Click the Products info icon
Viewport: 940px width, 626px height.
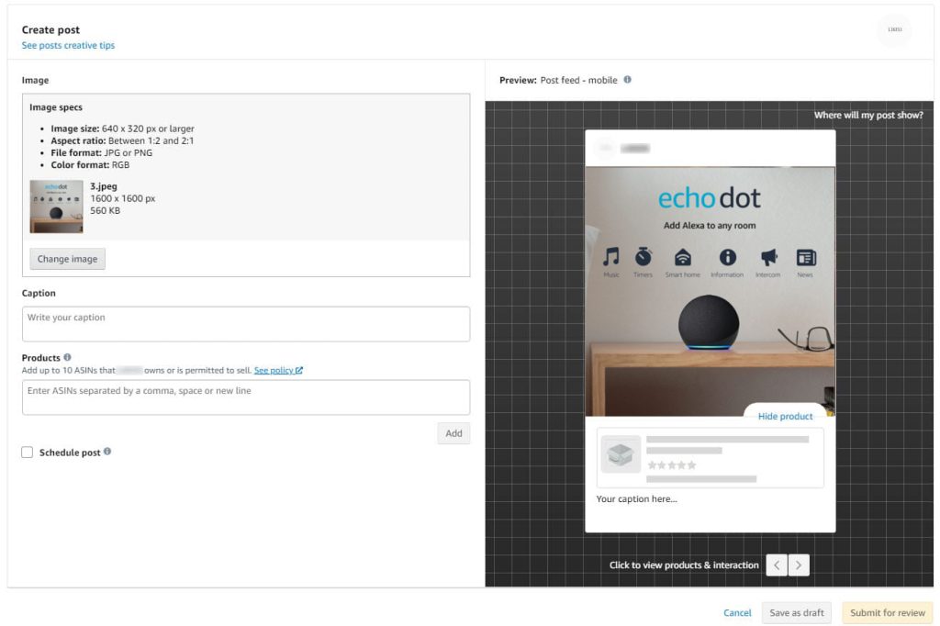(x=67, y=357)
